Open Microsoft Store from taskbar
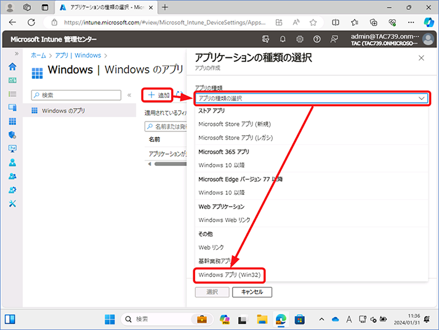 (300, 320)
